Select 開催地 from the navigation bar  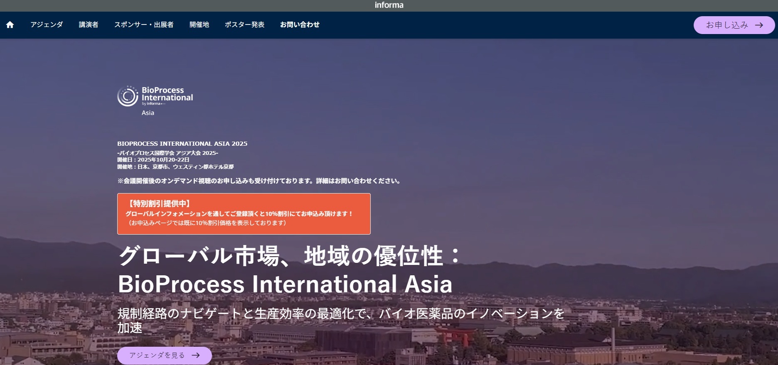coord(199,24)
